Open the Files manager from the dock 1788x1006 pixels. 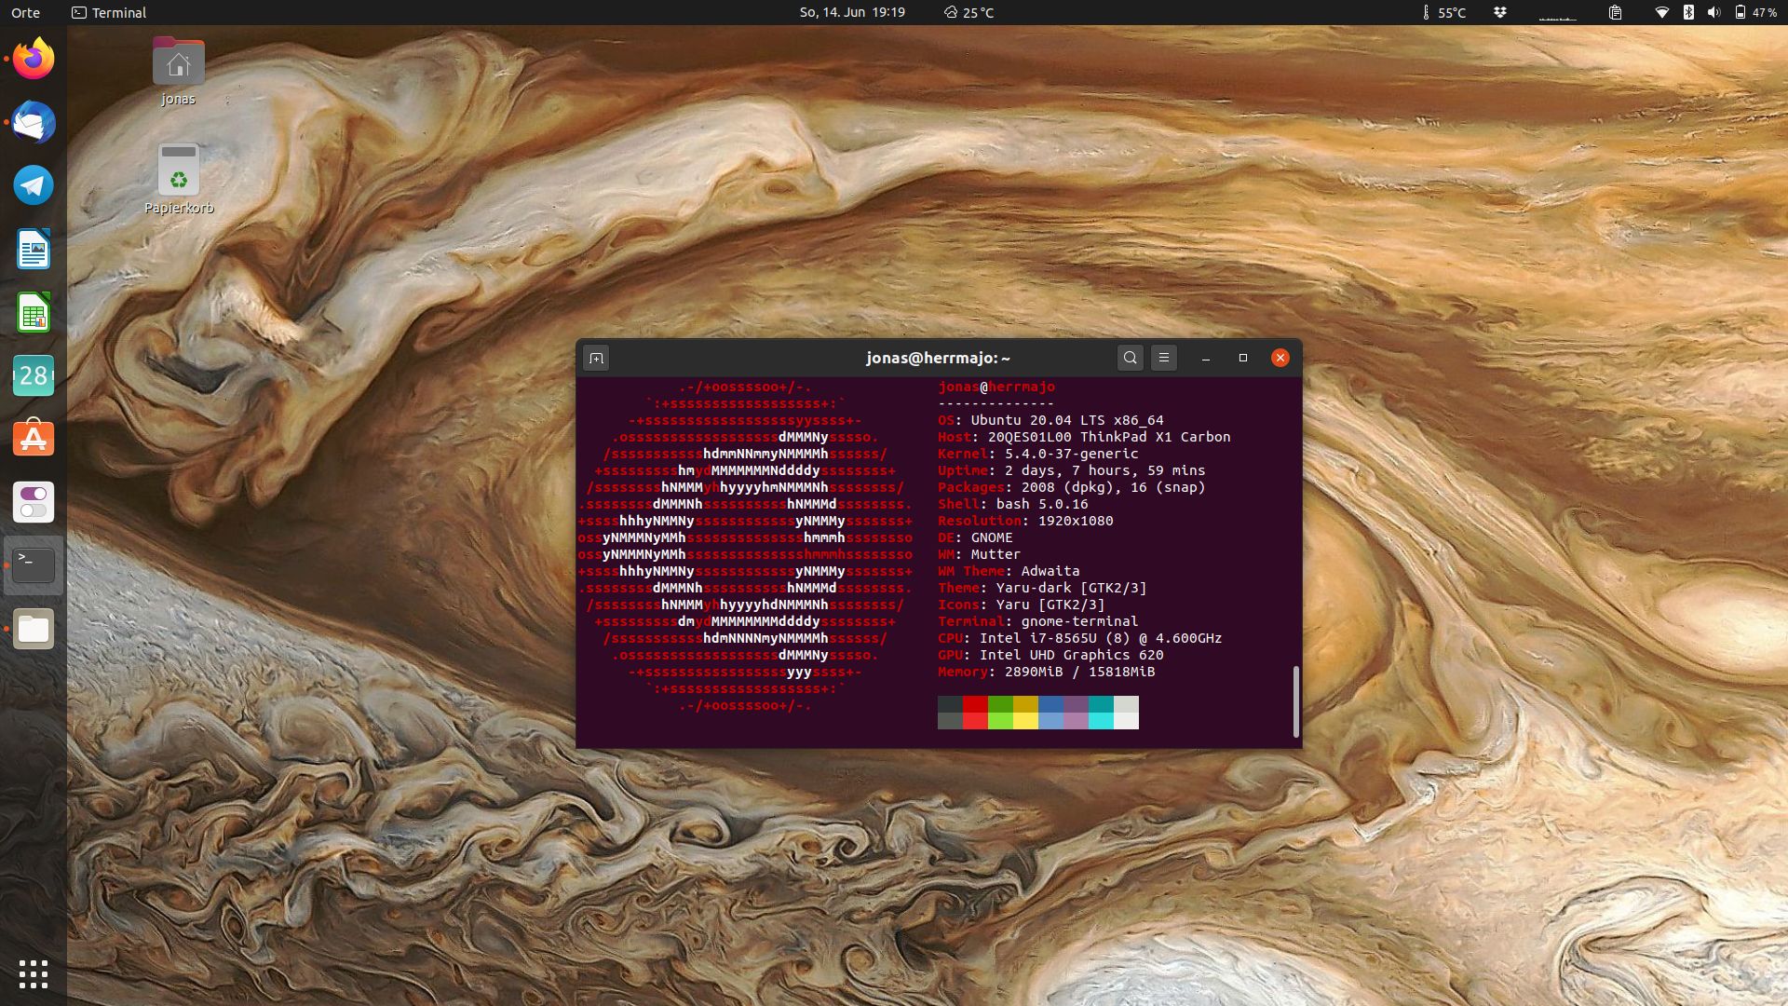[x=33, y=629]
